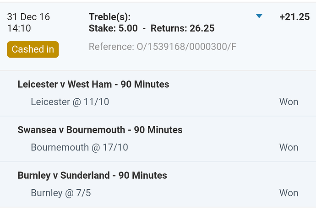Click the +21.25 profit amount

tap(294, 17)
